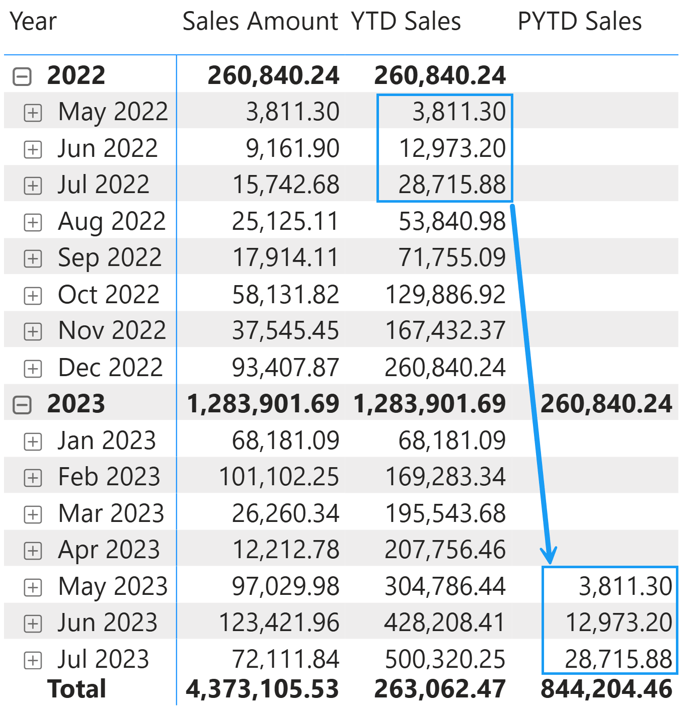Image resolution: width=690 pixels, height=707 pixels.
Task: Expand the Jun 2022 row
Action: coord(33,149)
